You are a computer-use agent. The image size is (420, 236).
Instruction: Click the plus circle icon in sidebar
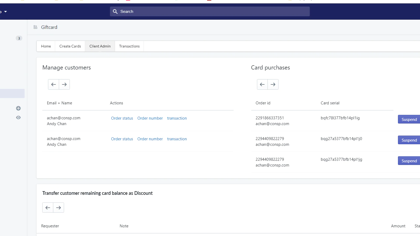[18, 108]
